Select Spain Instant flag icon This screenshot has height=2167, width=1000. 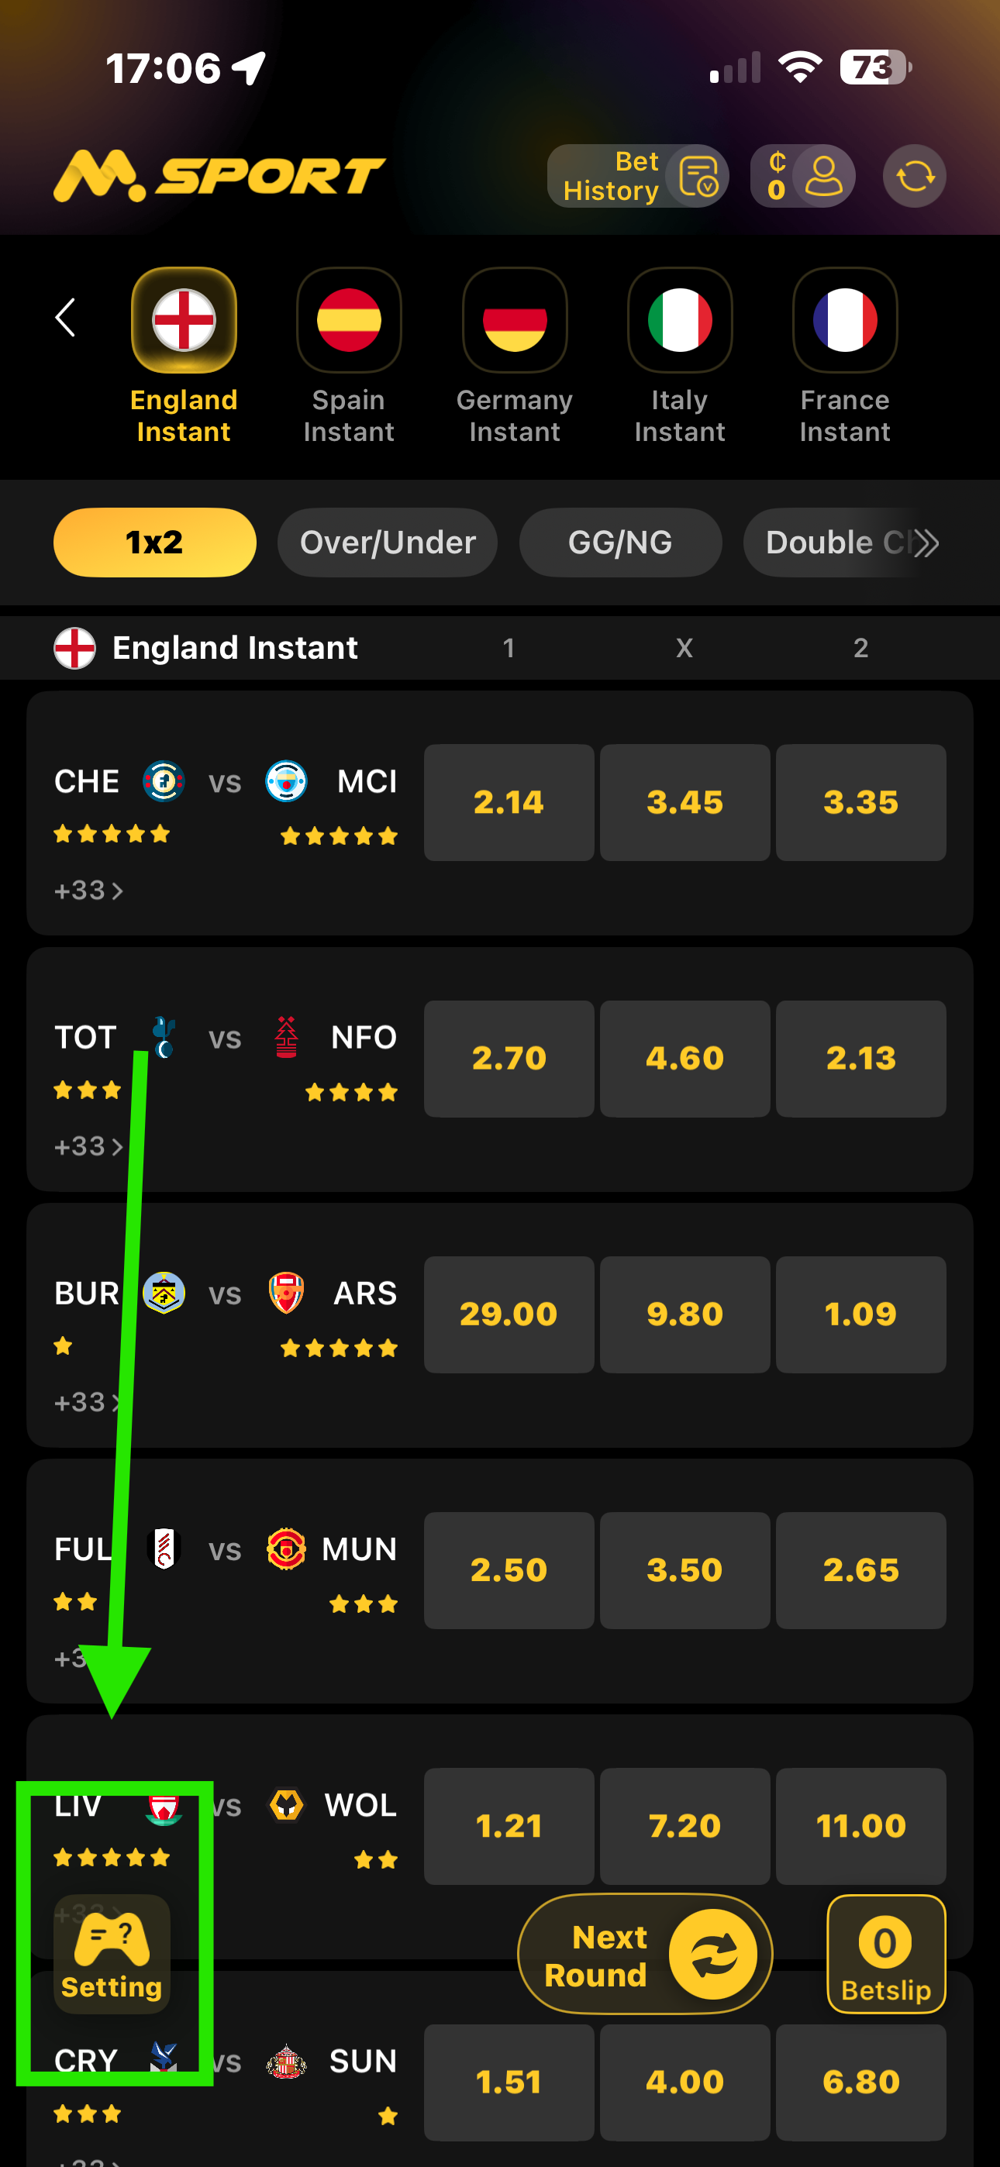(349, 321)
